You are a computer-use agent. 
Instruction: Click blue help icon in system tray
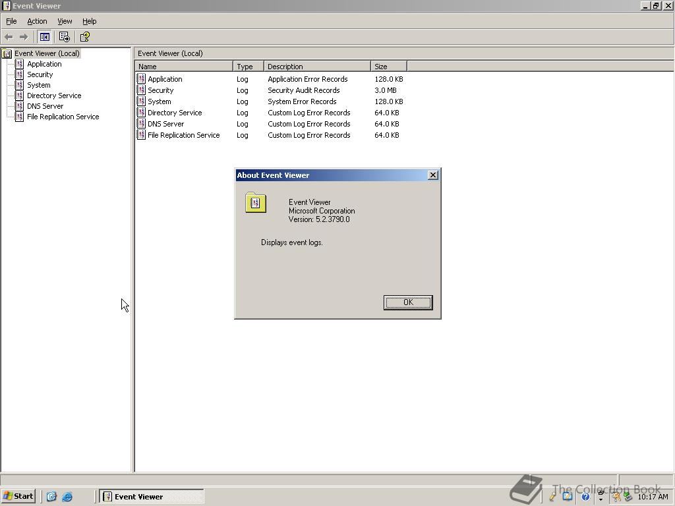[x=585, y=497]
